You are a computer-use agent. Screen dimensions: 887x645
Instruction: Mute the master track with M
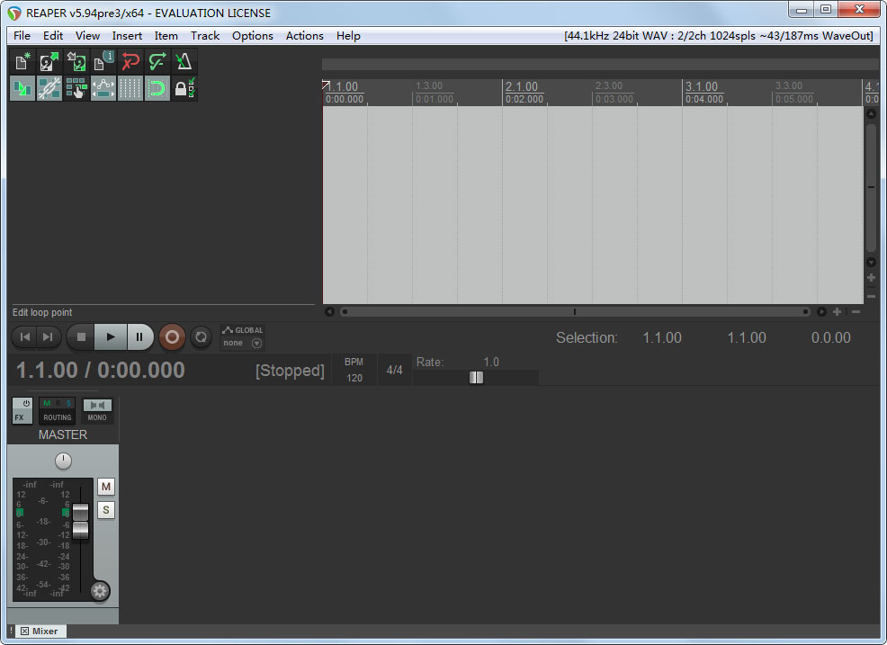pos(106,487)
